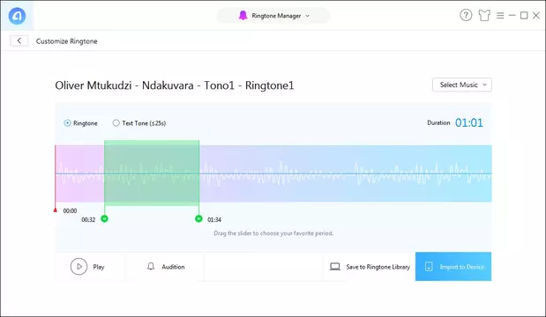546x317 pixels.
Task: Select the Ringtone radio button
Action: click(x=68, y=123)
